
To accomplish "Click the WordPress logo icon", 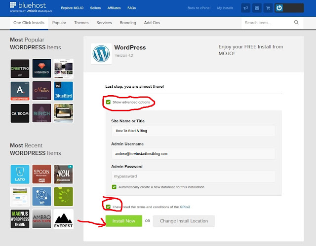I will [x=101, y=54].
